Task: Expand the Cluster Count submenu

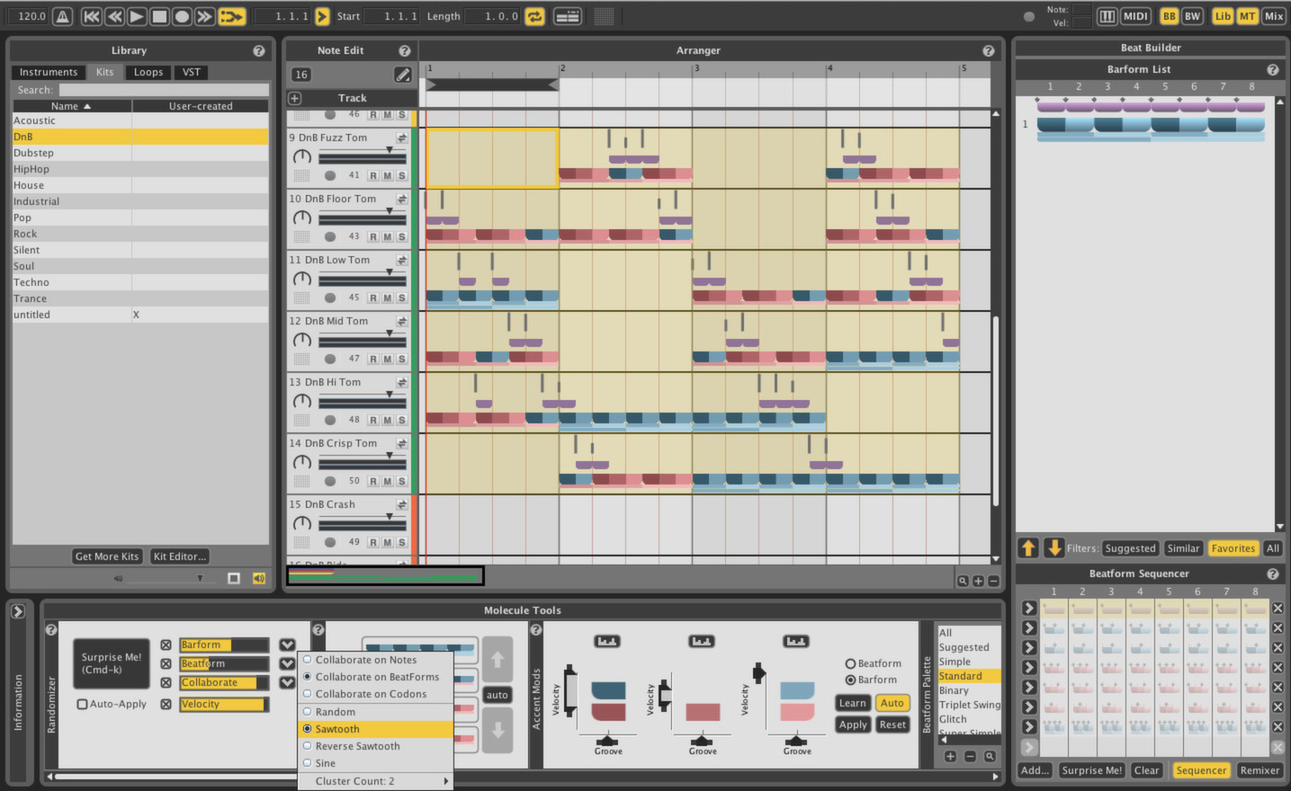Action: [x=378, y=781]
